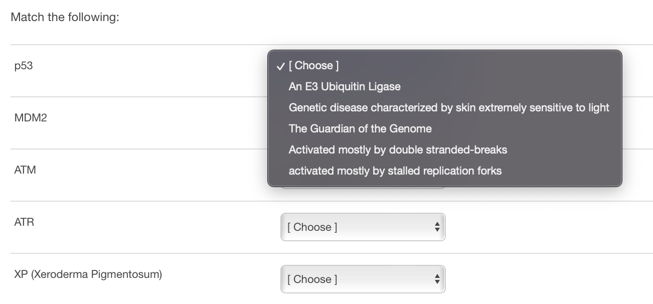Open the ATR matching dropdown
Screen dimensions: 653x304
363,227
